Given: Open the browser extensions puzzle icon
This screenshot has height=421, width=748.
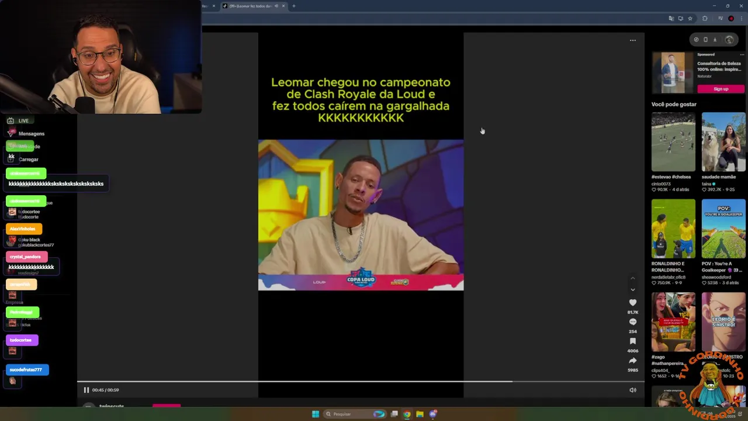Looking at the screenshot, I should pos(705,19).
